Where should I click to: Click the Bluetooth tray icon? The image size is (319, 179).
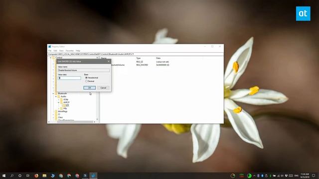tap(262, 176)
